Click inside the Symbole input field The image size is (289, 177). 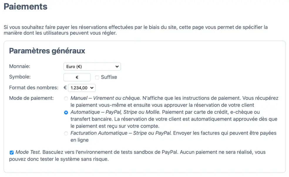pos(77,77)
